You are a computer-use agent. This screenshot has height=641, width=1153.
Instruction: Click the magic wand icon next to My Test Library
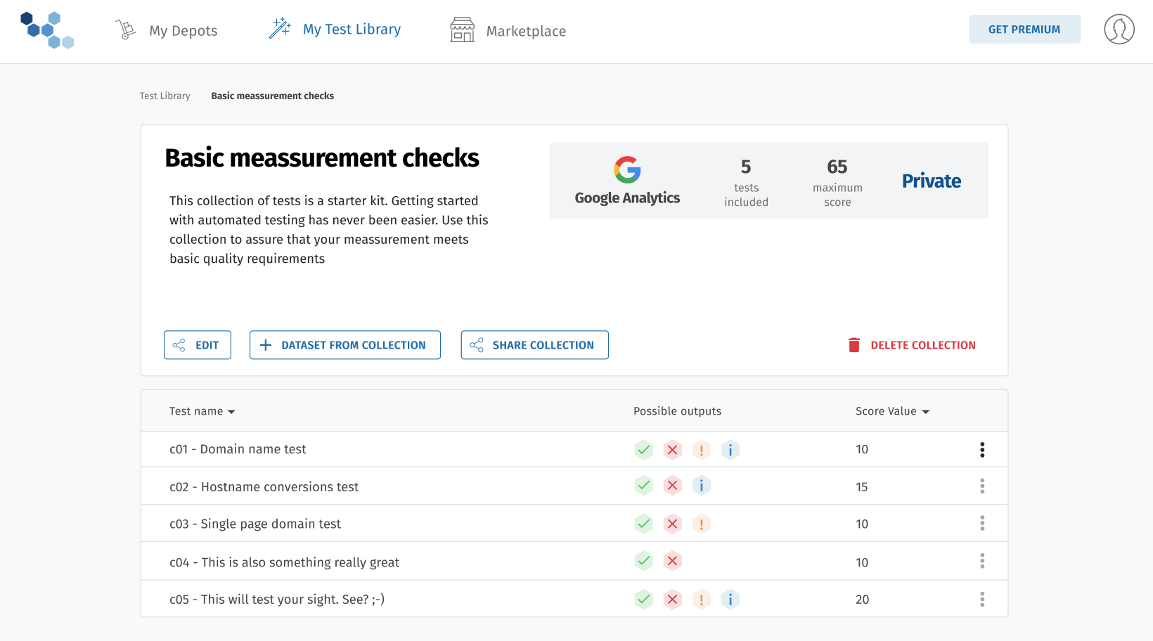(x=280, y=28)
